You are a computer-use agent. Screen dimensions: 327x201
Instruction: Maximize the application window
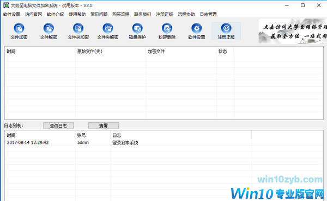303,5
